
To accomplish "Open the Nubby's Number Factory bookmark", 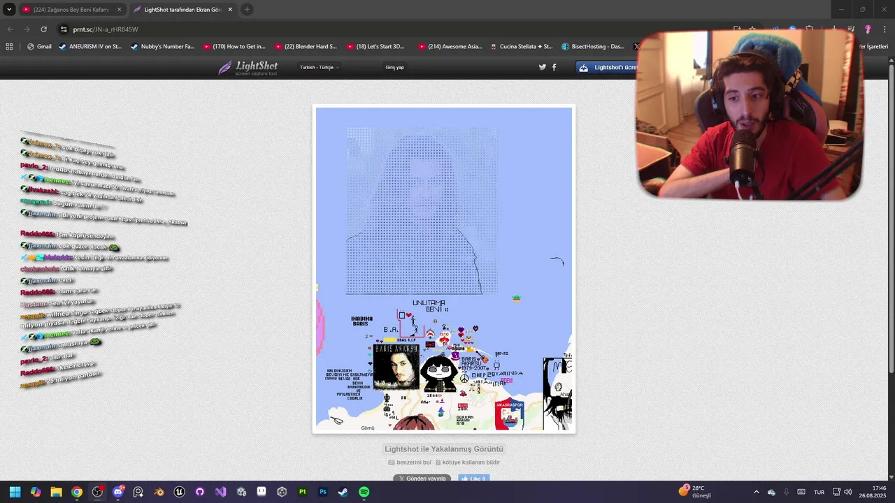I will [x=162, y=47].
